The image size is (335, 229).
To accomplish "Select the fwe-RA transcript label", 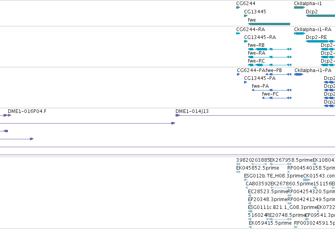I will 256,53.
